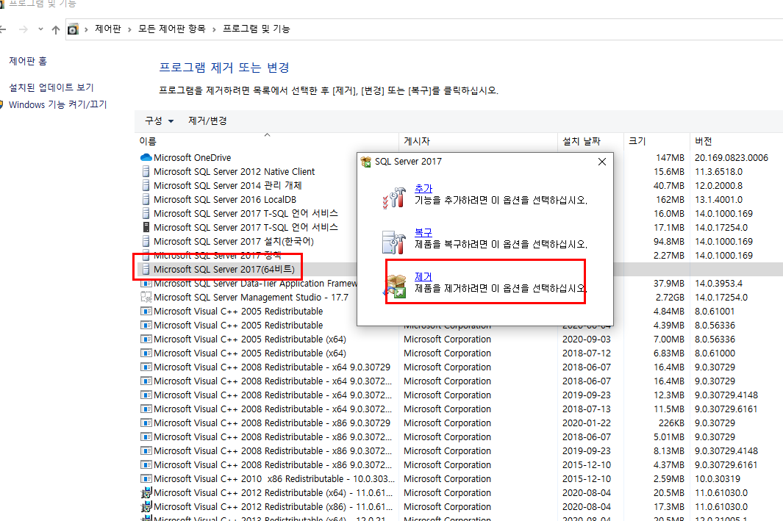Click the 제거/변경 toolbar button
Viewport: 783px width, 521px height.
point(207,121)
